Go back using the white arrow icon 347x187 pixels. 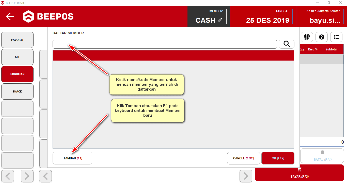pyautogui.click(x=10, y=16)
